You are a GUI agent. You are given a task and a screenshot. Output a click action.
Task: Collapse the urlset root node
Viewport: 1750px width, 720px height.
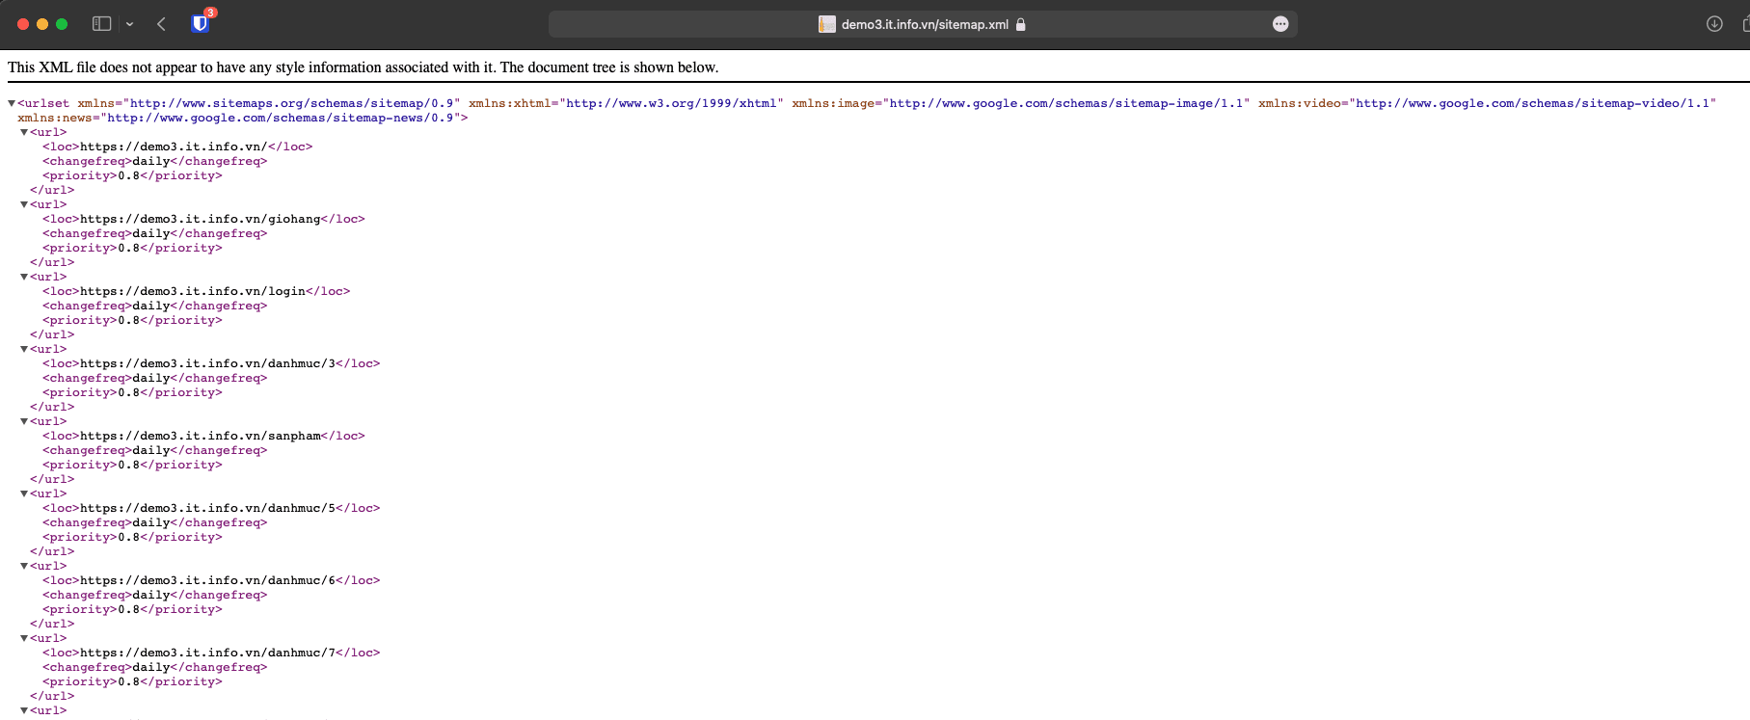12,103
